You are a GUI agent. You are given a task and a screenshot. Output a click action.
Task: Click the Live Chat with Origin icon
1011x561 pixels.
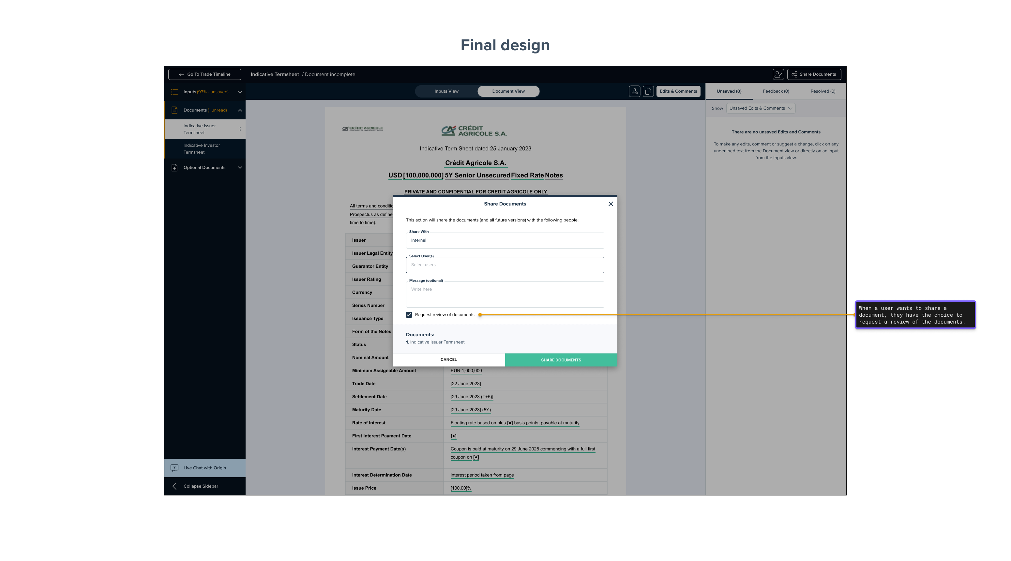[x=174, y=468]
